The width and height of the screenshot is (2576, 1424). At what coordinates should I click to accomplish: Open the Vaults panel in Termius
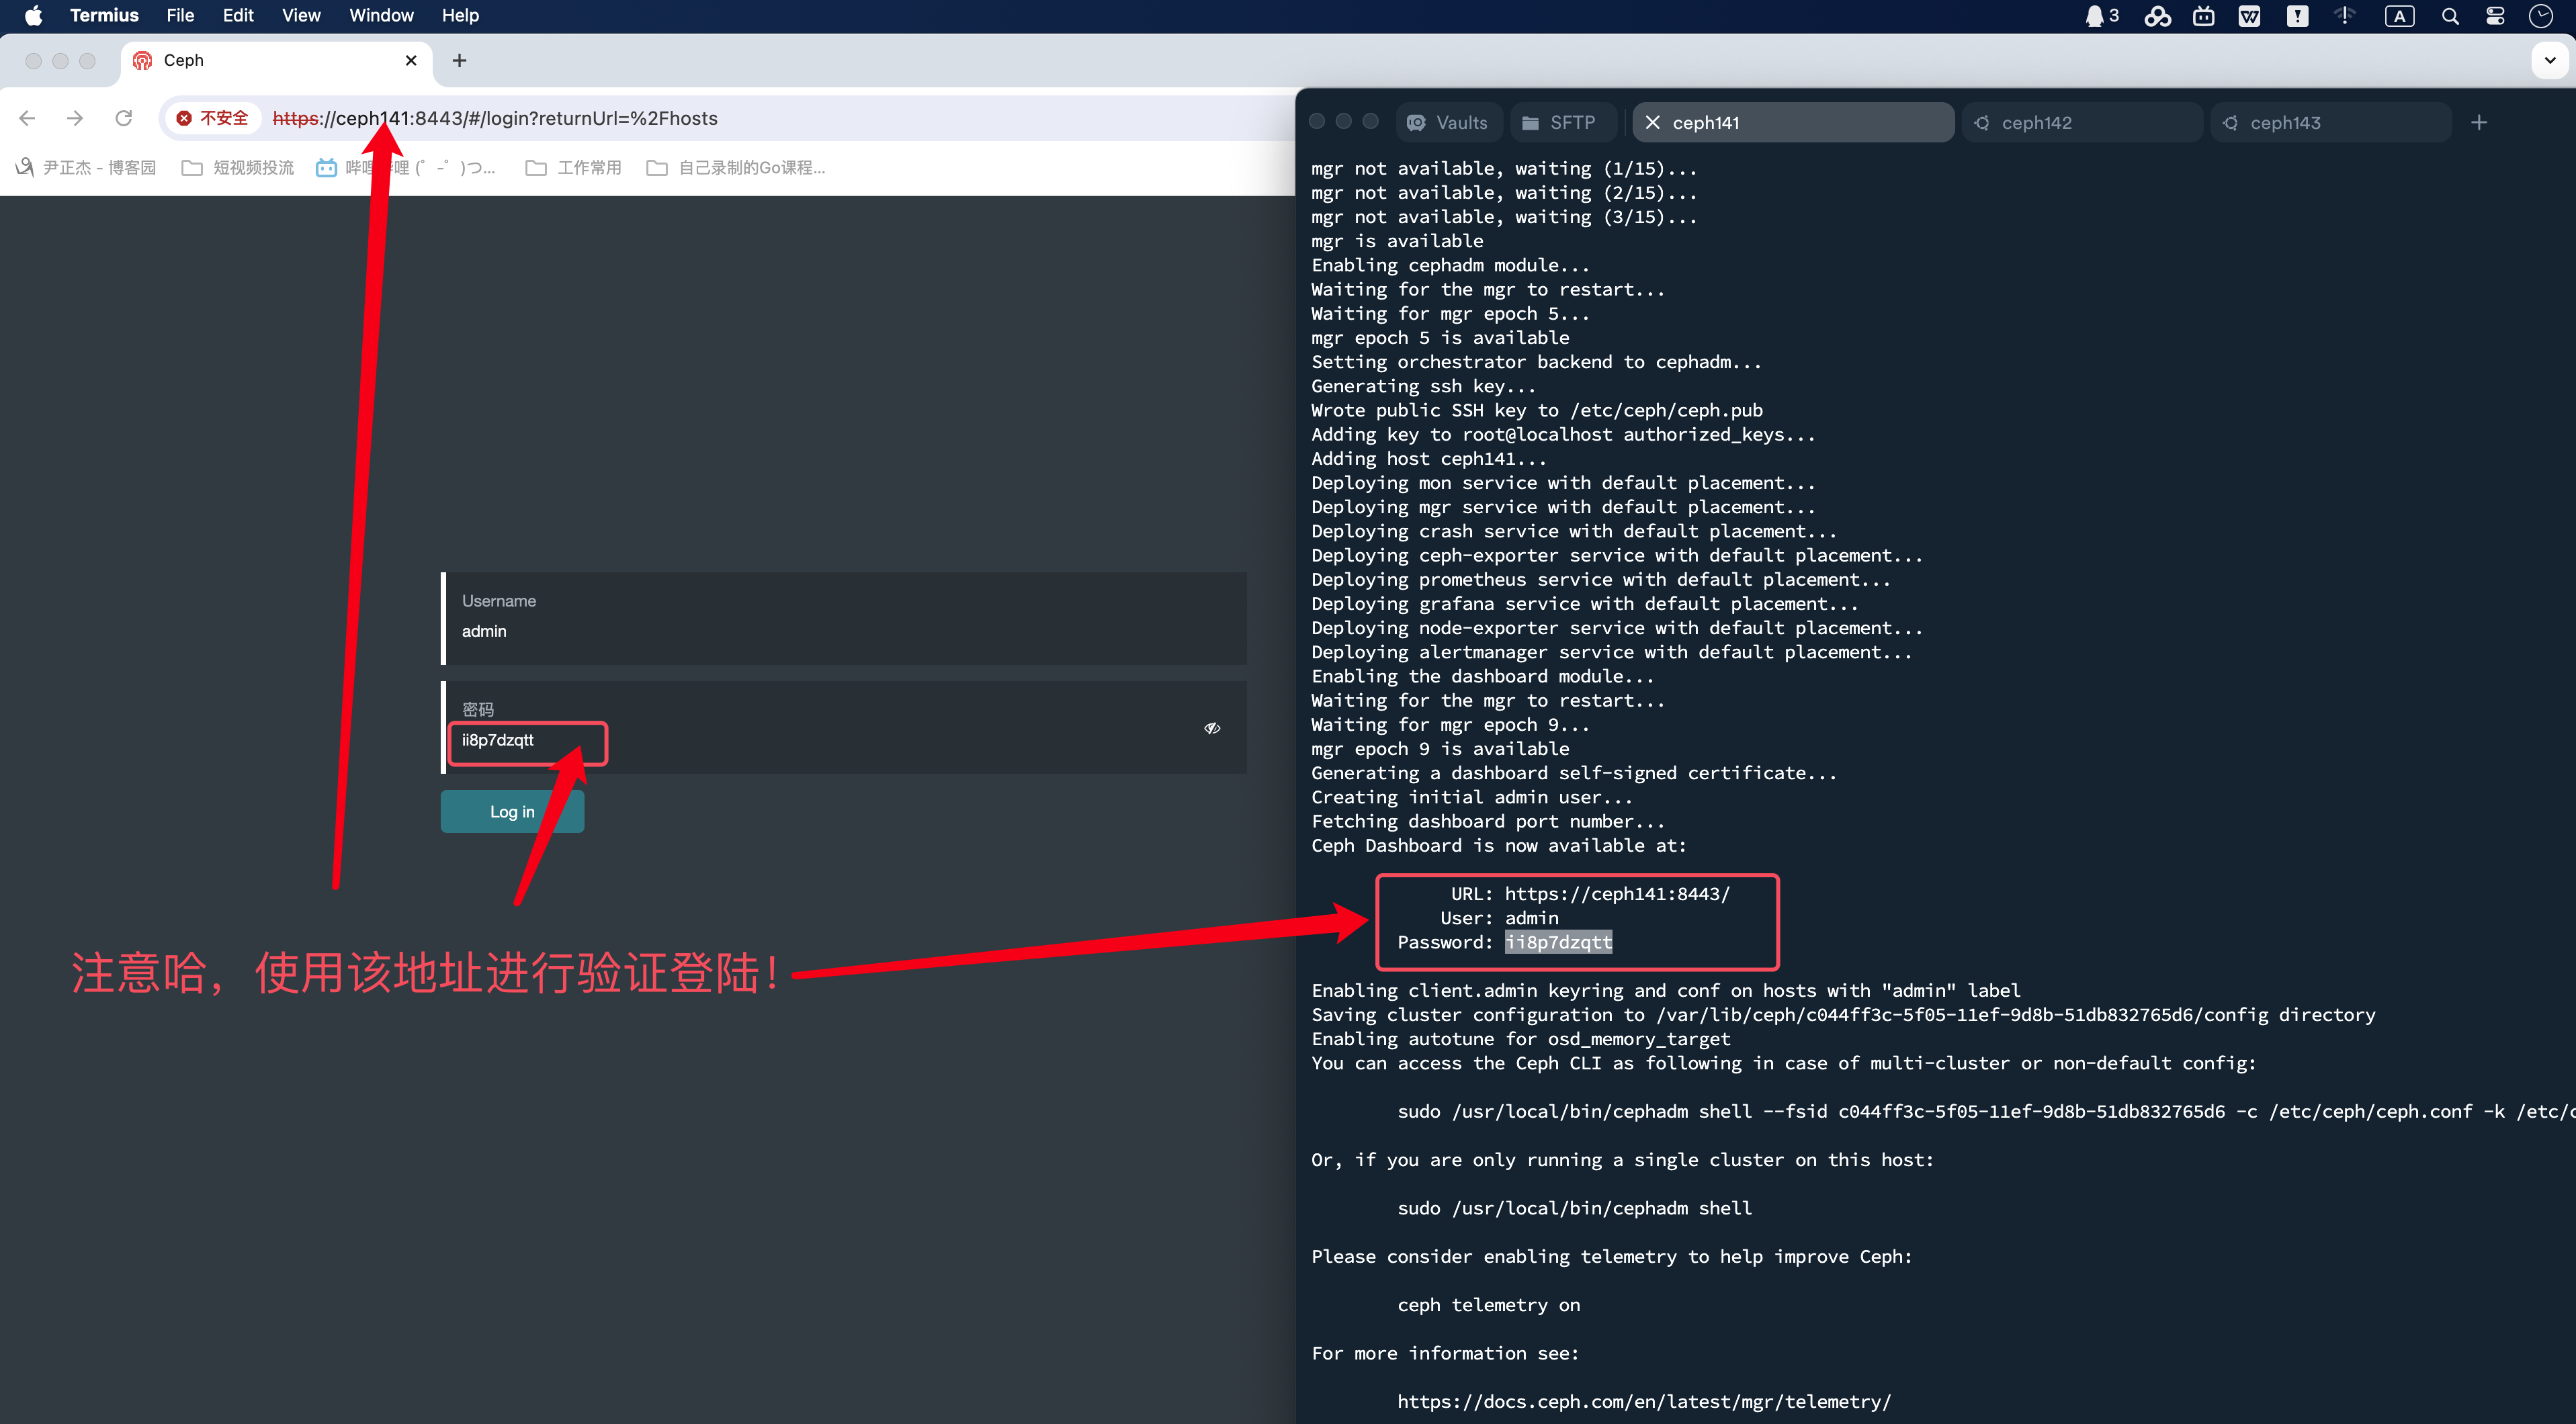click(1449, 122)
